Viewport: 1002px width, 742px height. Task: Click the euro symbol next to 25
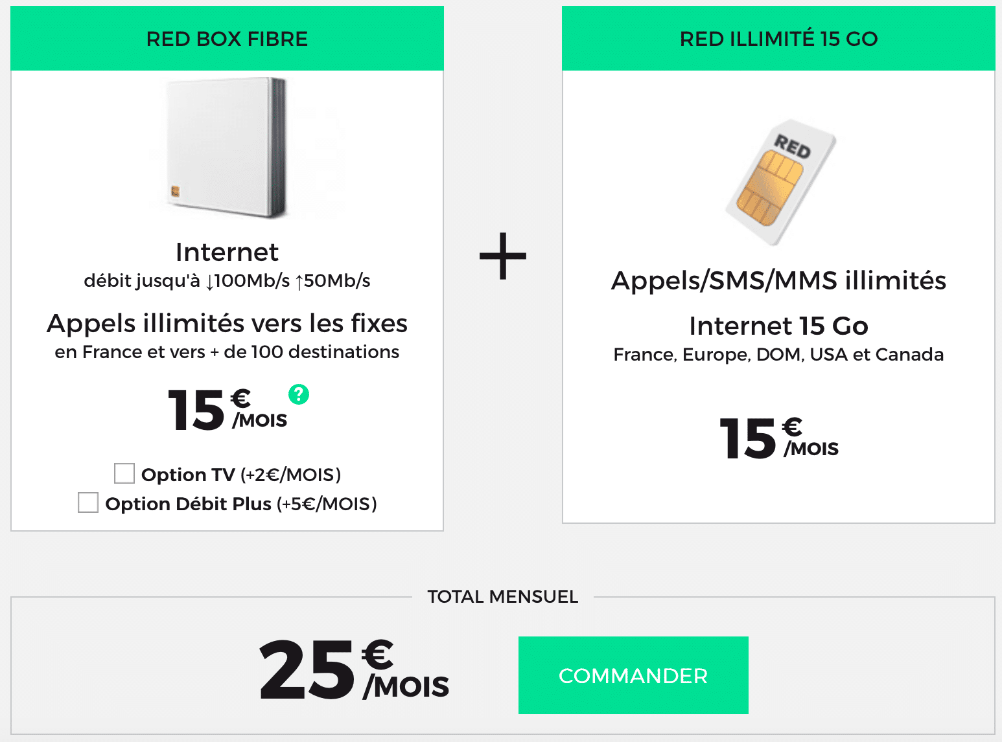tap(376, 656)
